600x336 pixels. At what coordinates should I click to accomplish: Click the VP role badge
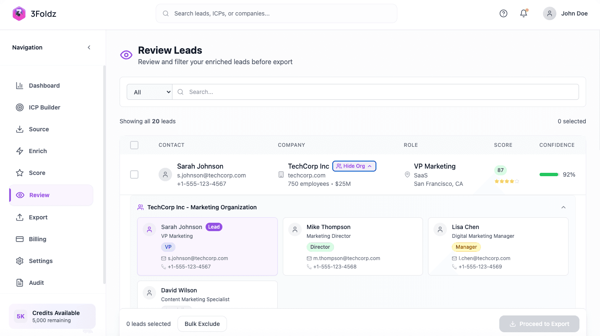168,247
